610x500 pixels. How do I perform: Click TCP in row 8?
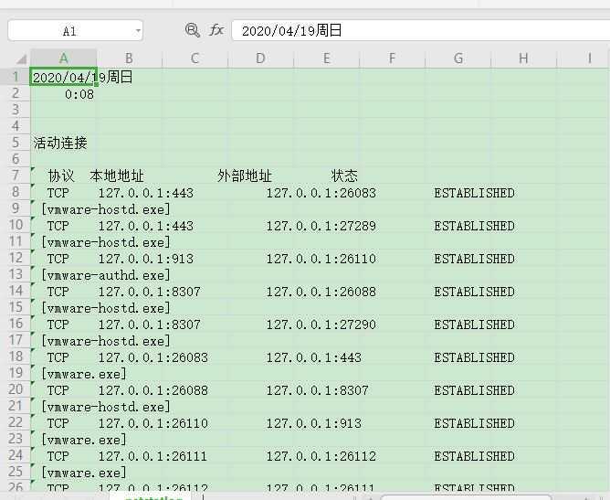pyautogui.click(x=58, y=193)
